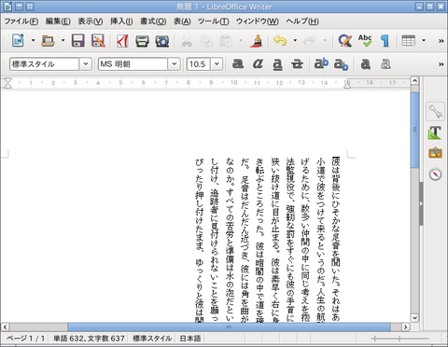Image resolution: width=448 pixels, height=347 pixels.
Task: Toggle Shadow text effect
Action: (x=366, y=64)
